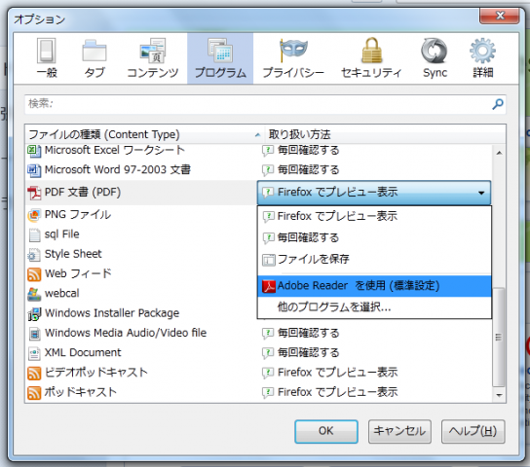Screen dimensions: 530x467
Task: Select the Web フィード row
Action: [141, 273]
